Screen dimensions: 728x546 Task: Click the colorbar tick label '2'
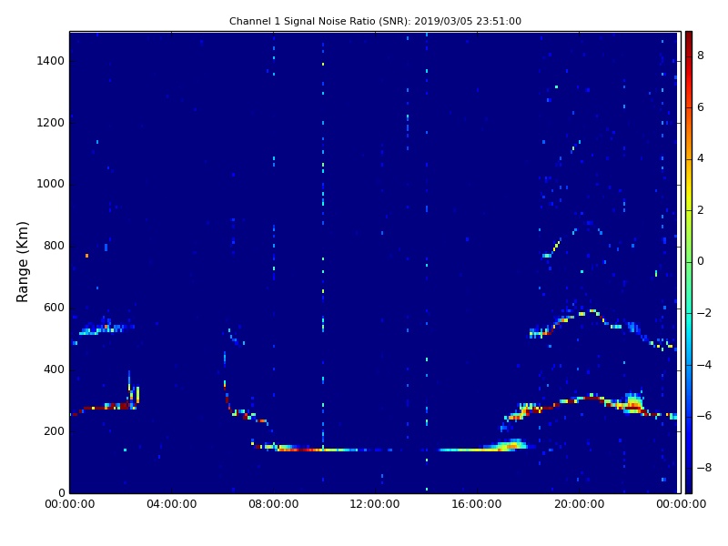pos(701,210)
